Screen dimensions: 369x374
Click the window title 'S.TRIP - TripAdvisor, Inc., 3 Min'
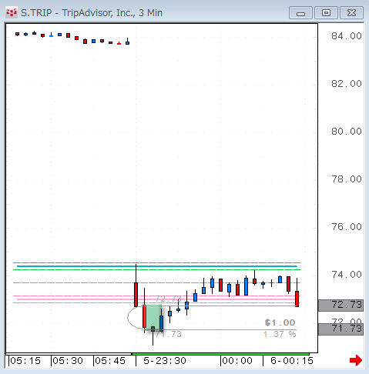click(92, 13)
